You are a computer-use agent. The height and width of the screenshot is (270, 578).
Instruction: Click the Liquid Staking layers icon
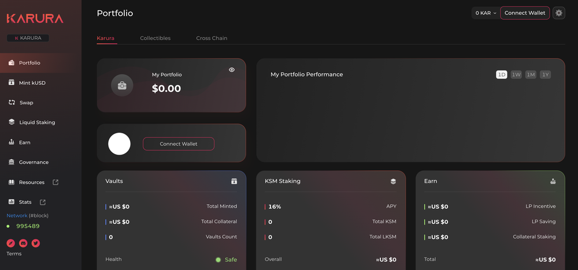click(x=12, y=122)
